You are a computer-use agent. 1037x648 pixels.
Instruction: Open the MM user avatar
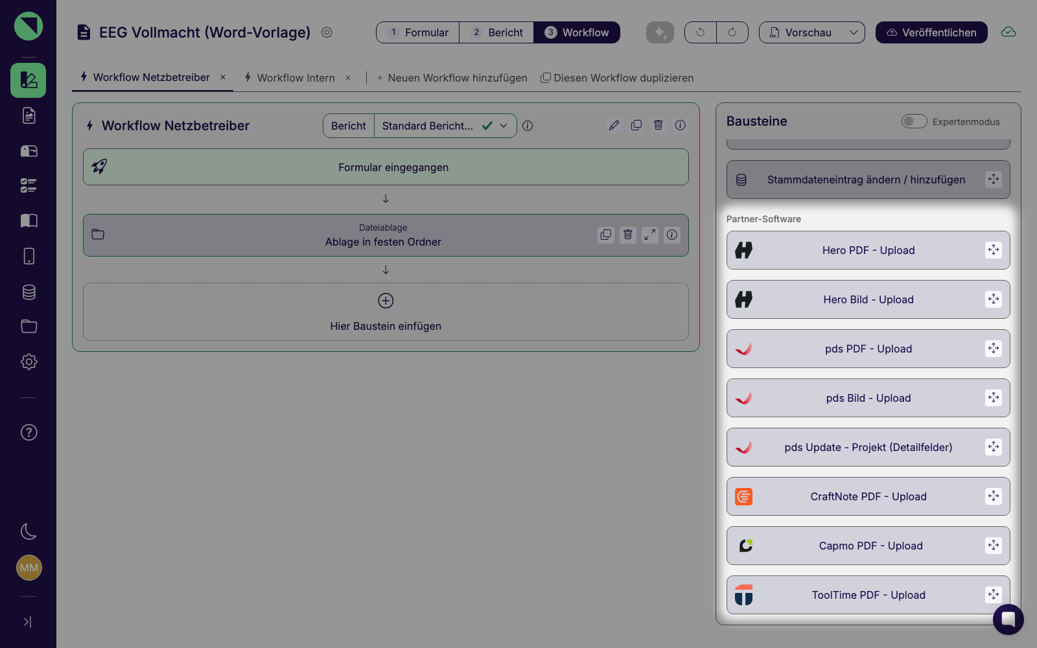pyautogui.click(x=29, y=568)
